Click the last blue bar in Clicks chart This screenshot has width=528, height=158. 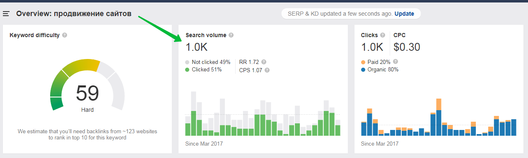[x=514, y=127]
